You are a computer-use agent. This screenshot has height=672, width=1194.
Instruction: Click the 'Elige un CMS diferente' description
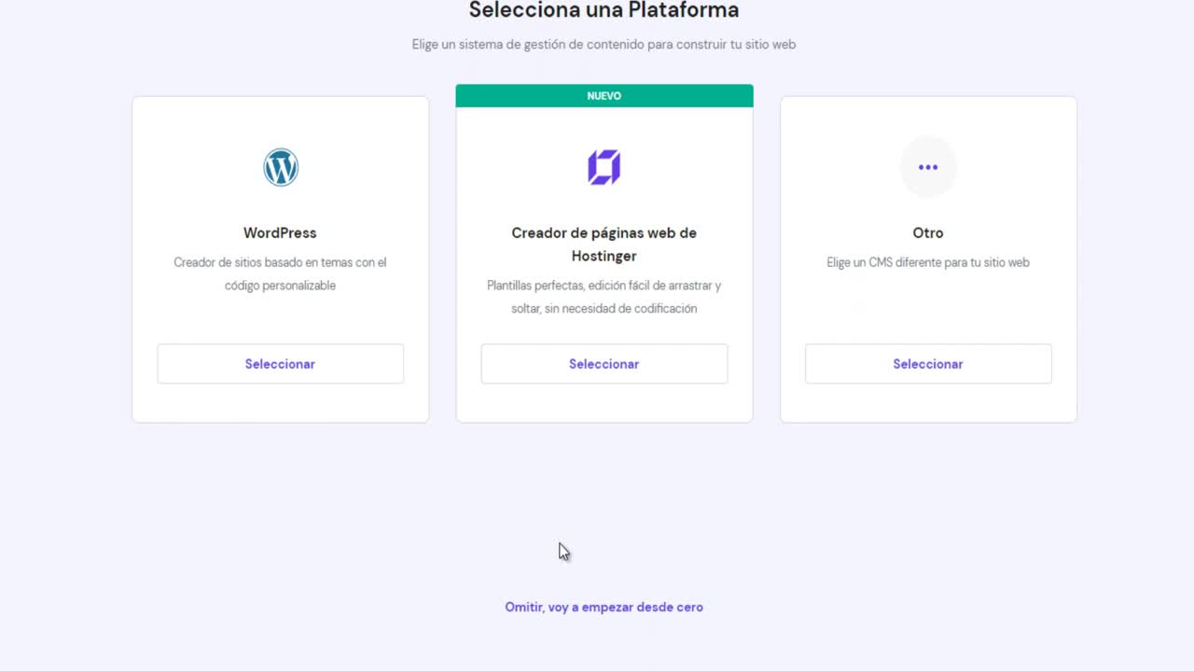coord(928,262)
